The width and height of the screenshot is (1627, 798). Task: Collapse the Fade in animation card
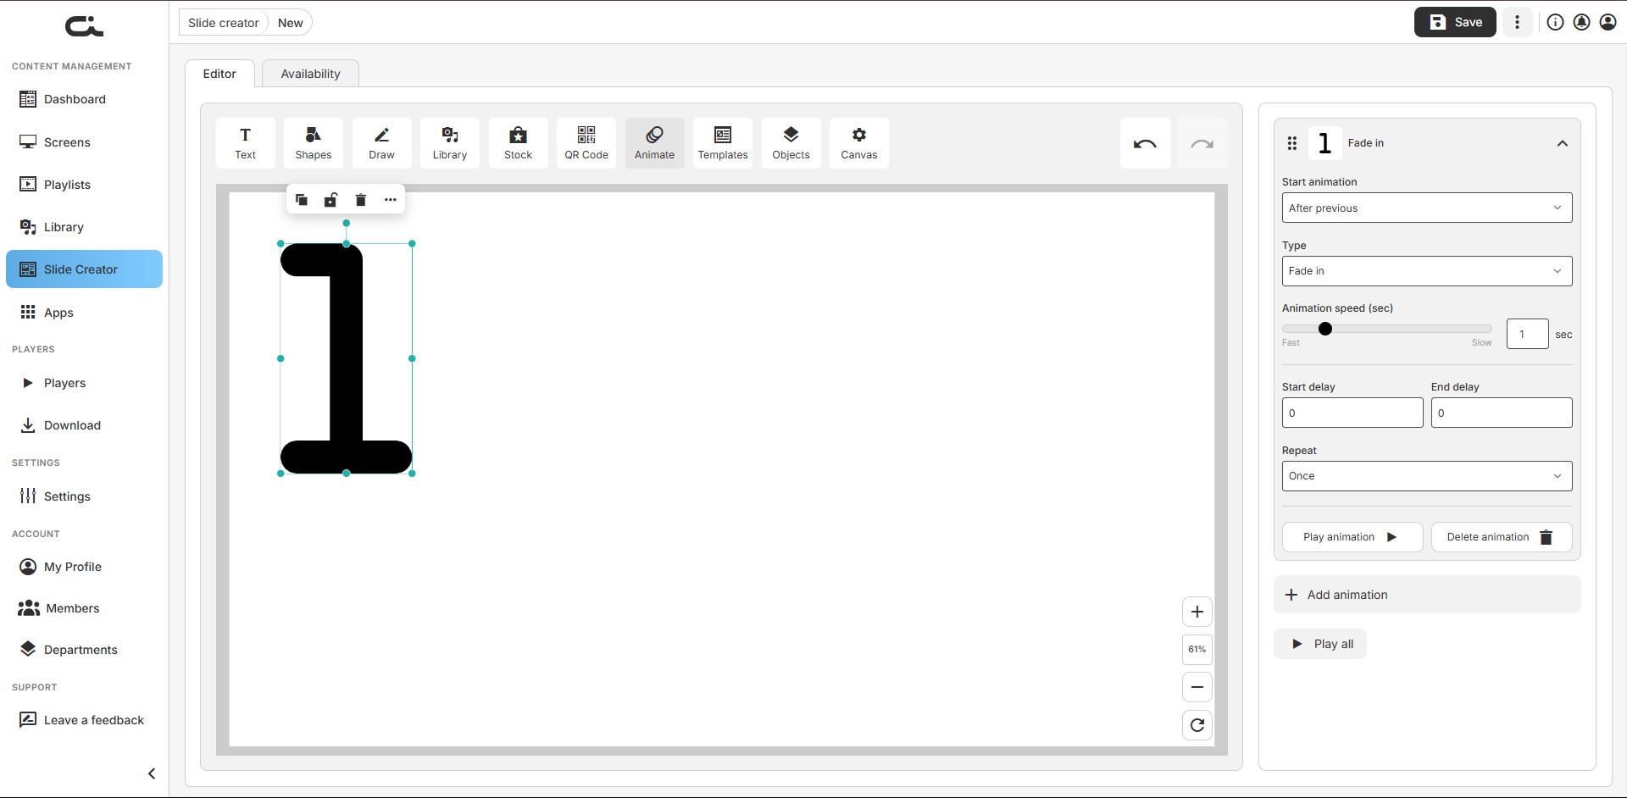(1563, 143)
